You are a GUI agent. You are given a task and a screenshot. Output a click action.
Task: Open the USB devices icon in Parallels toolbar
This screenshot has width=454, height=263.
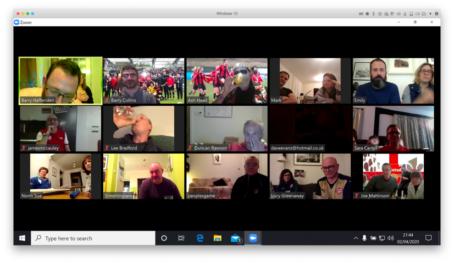point(373,14)
